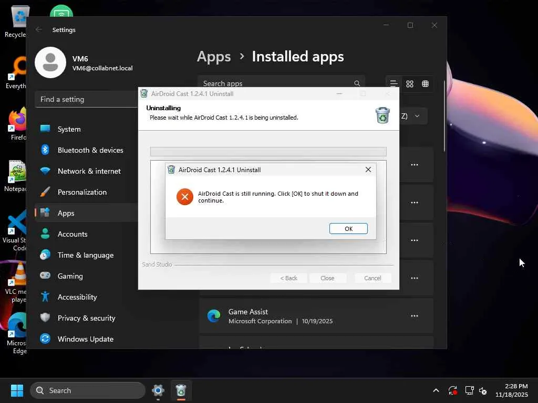
Task: Click the Settings window vertical scrollbar
Action: click(444, 116)
